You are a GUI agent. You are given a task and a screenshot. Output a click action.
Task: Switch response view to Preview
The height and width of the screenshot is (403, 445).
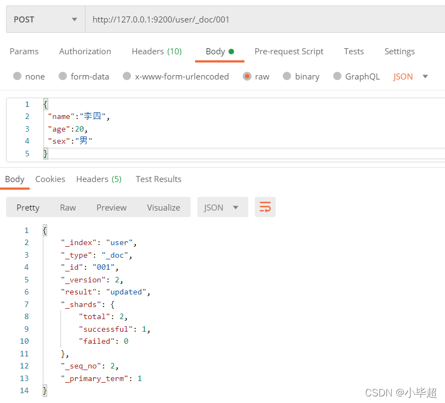pos(112,207)
